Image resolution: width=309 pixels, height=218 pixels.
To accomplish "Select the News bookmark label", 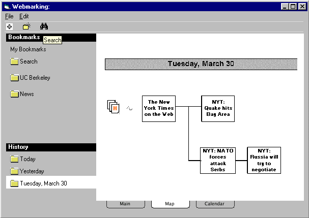I will pyautogui.click(x=27, y=94).
